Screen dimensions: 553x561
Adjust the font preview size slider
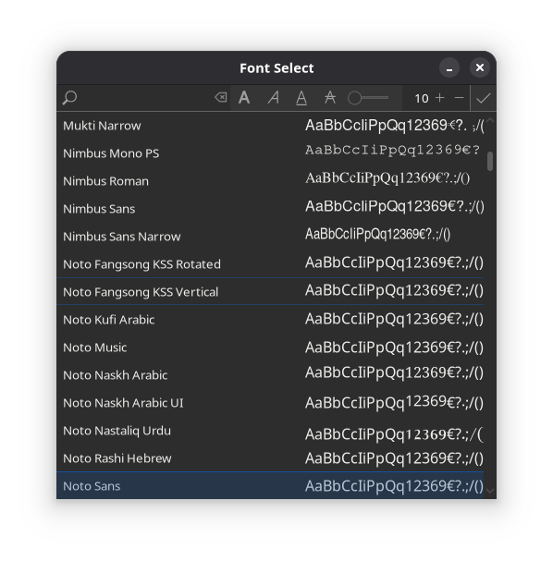click(x=368, y=98)
